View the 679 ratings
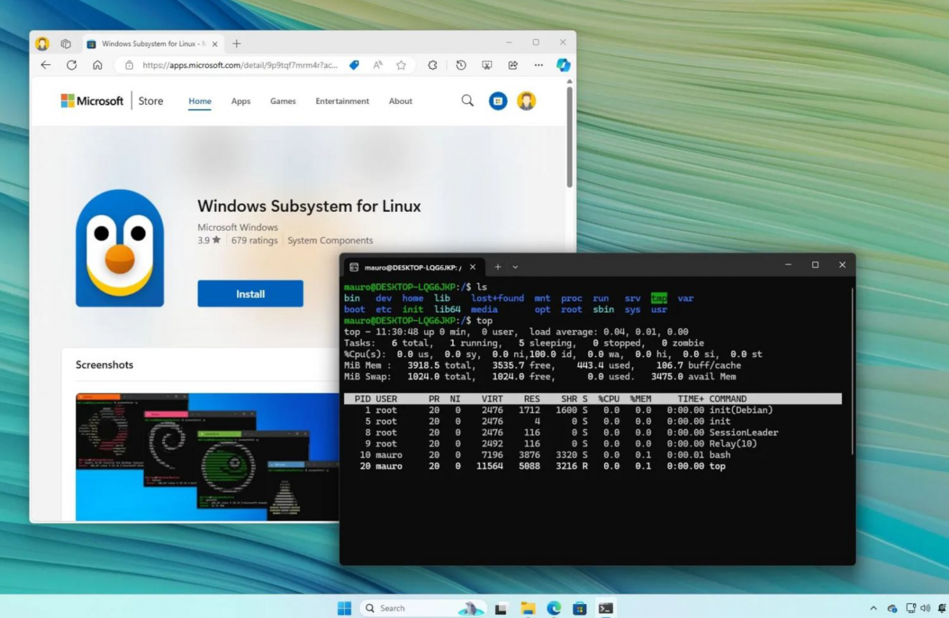949x618 pixels. (x=254, y=241)
